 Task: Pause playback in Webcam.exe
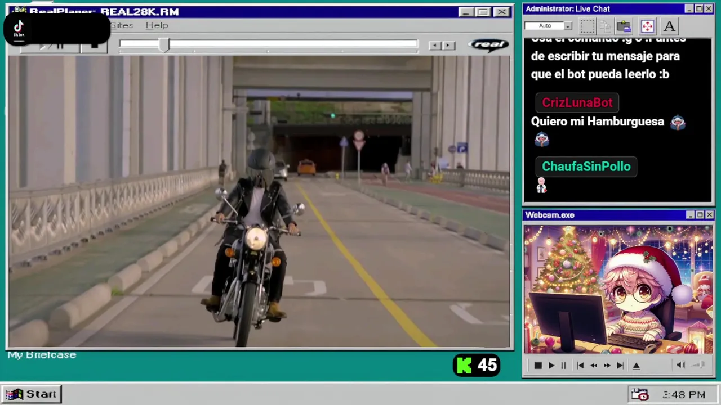[x=563, y=366]
